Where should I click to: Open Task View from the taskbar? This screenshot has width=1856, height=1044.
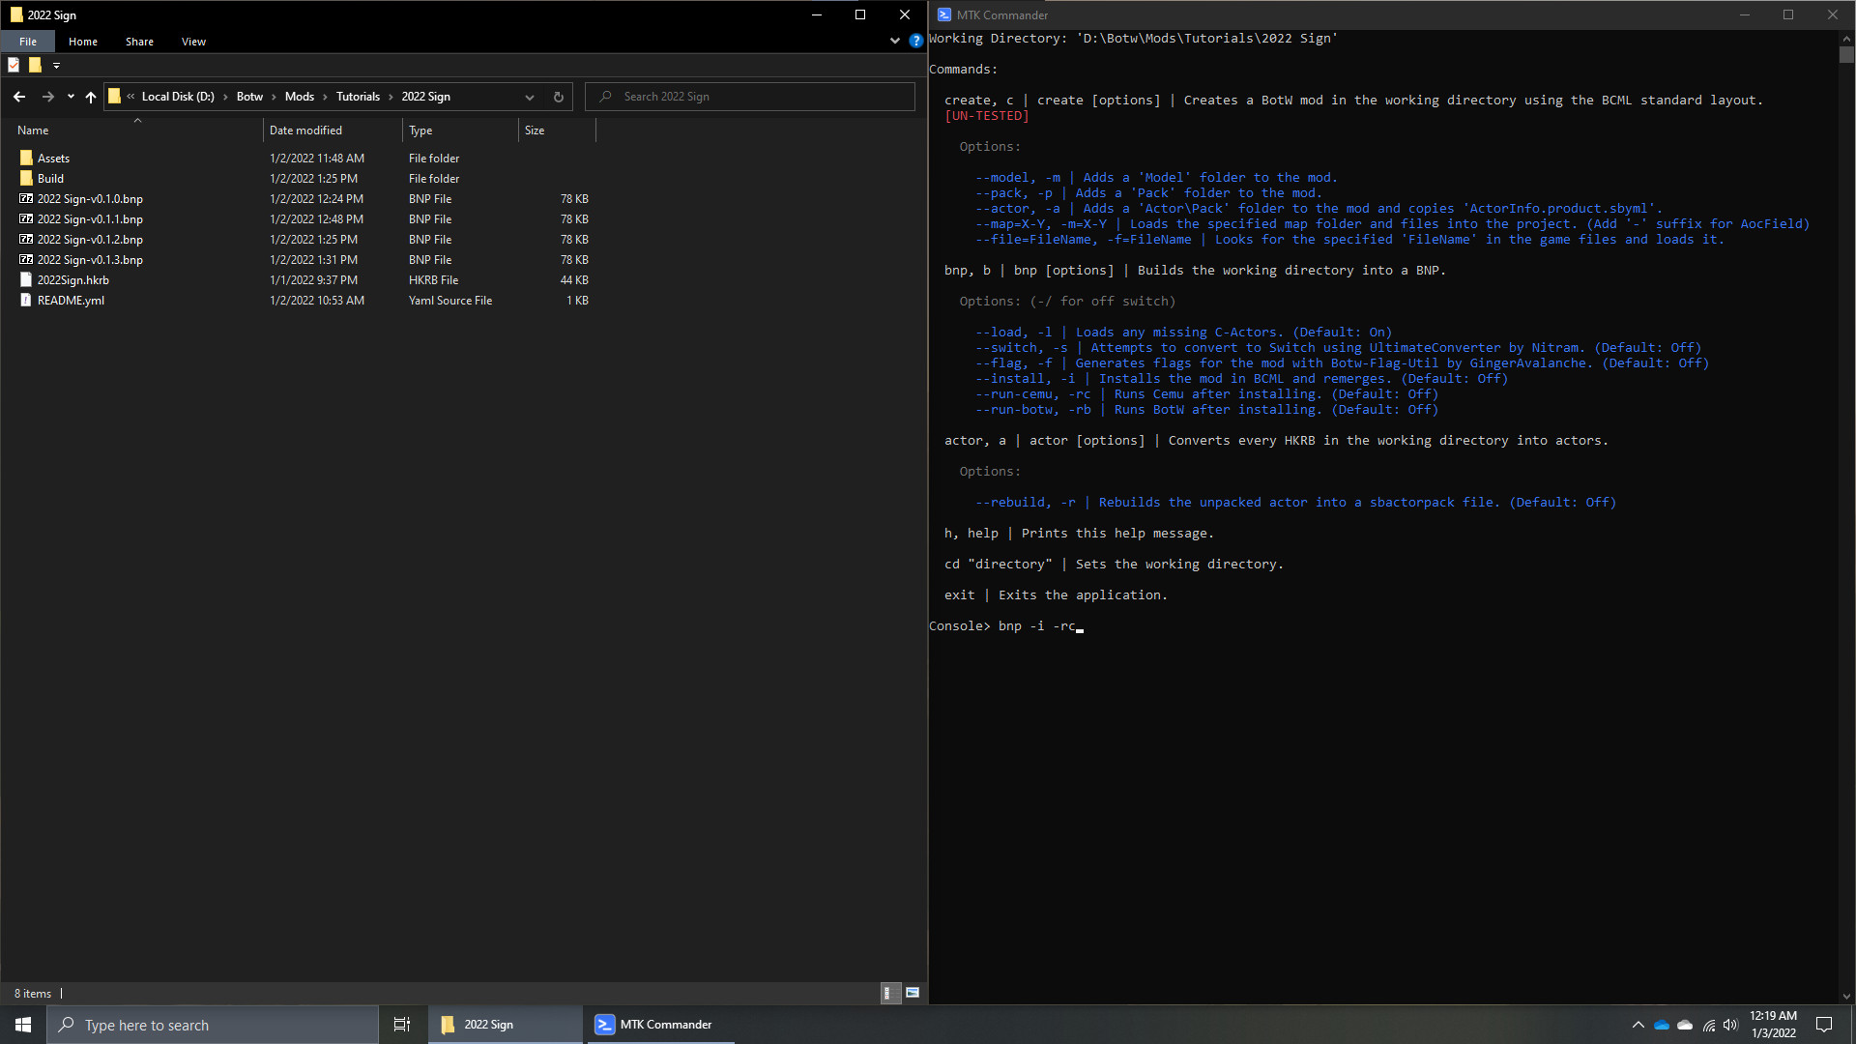[x=402, y=1025]
